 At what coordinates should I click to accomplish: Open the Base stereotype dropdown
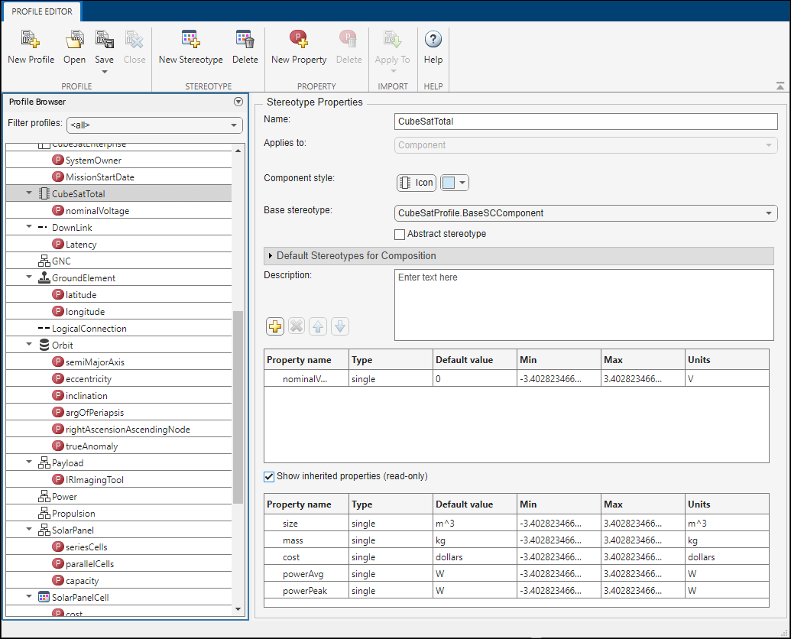770,213
